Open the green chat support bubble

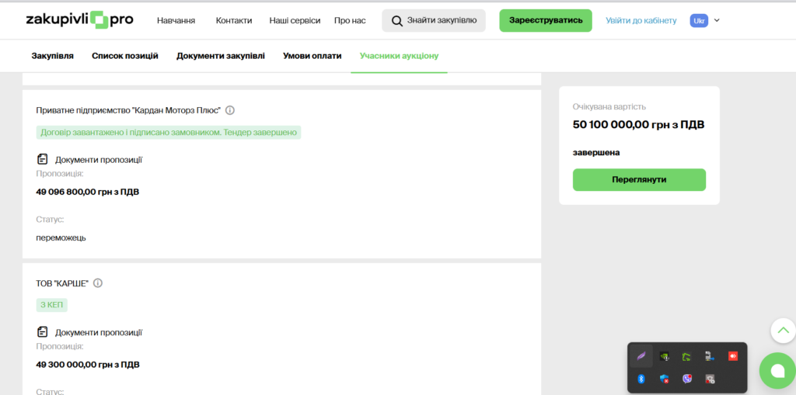coord(777,371)
